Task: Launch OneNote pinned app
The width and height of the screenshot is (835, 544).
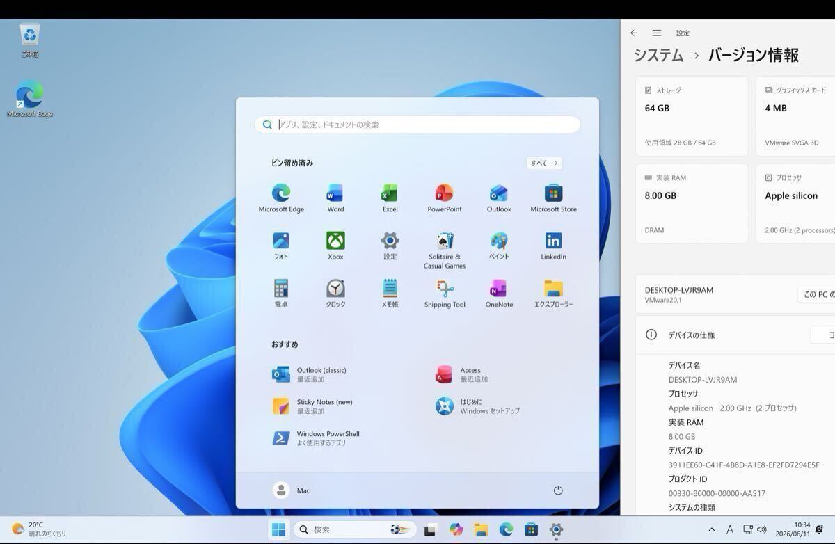Action: coord(499,294)
